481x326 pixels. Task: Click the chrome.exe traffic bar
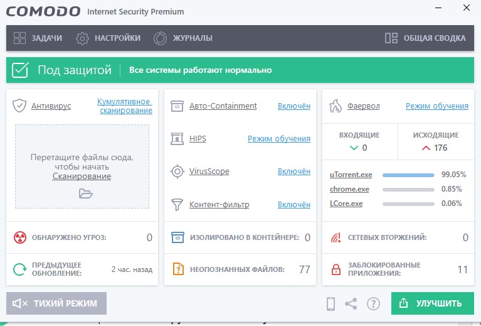(x=408, y=190)
